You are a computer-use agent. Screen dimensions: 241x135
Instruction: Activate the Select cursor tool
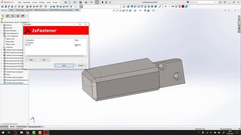point(97,2)
